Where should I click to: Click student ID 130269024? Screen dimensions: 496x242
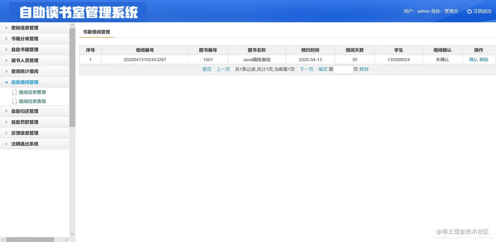pyautogui.click(x=399, y=60)
